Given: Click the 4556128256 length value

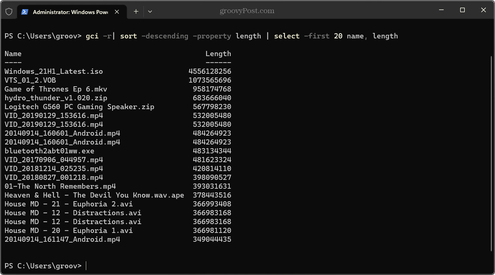Looking at the screenshot, I should [x=210, y=71].
